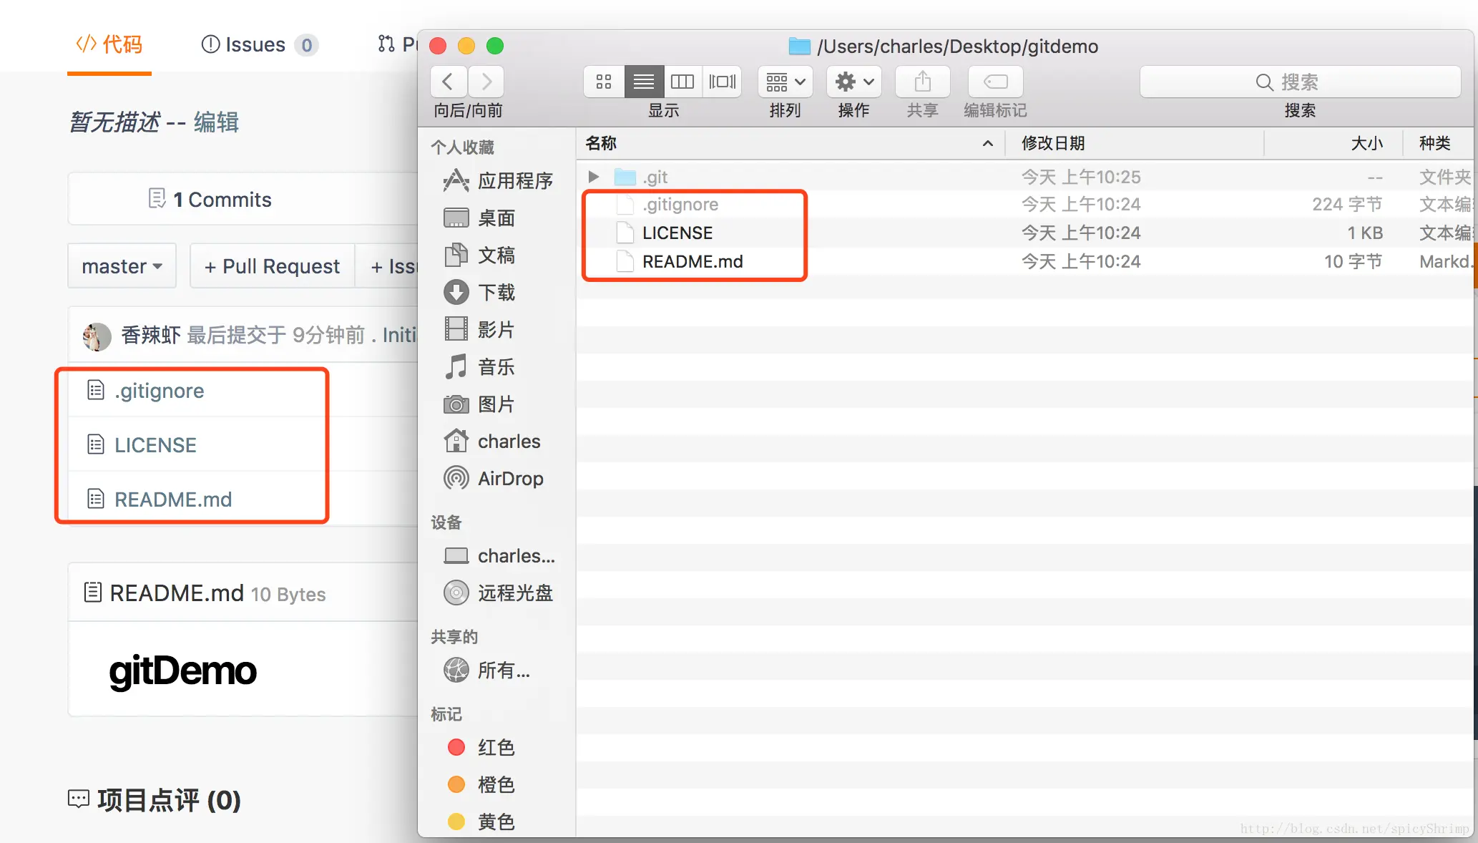
Task: Click the Pull Request button
Action: click(272, 266)
